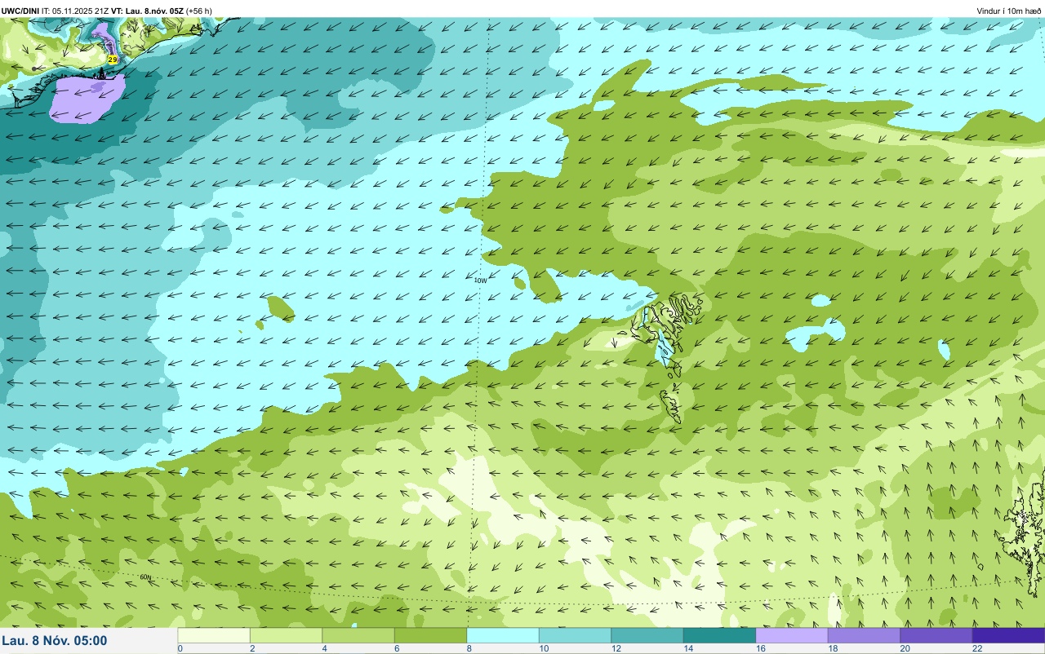
Task: Click the legend value '0'
Action: 180,648
